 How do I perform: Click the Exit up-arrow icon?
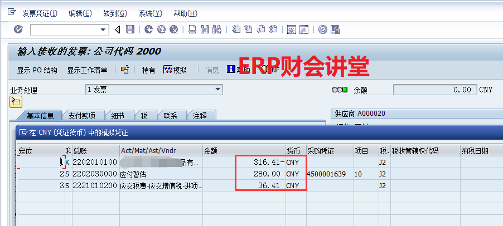pyautogui.click(x=161, y=30)
